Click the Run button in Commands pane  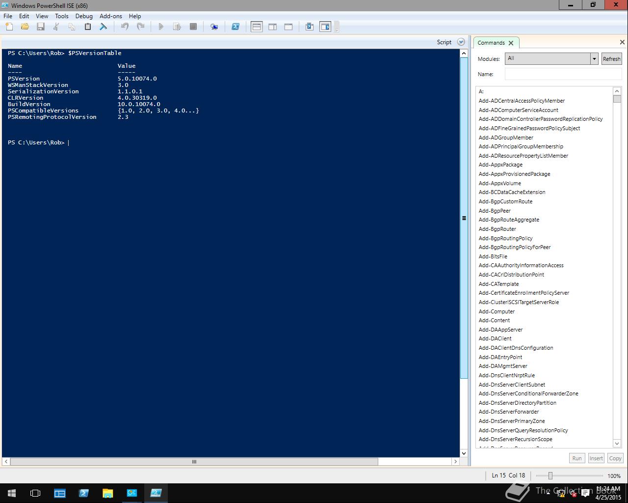point(577,458)
